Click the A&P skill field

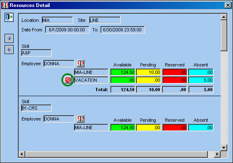point(36,53)
